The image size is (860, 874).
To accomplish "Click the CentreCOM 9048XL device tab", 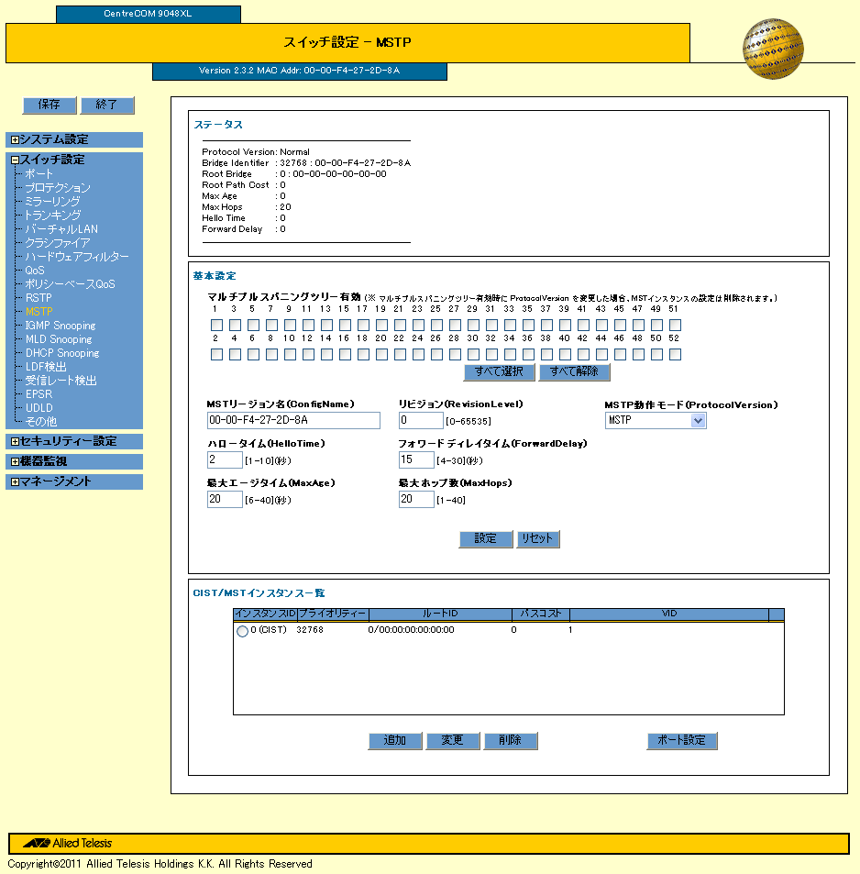I will [149, 14].
